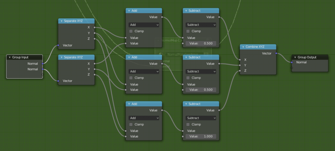Enable Clamp on the Add node summing Y outputs
Viewport: 335px width, 151px height.
pyautogui.click(x=131, y=78)
